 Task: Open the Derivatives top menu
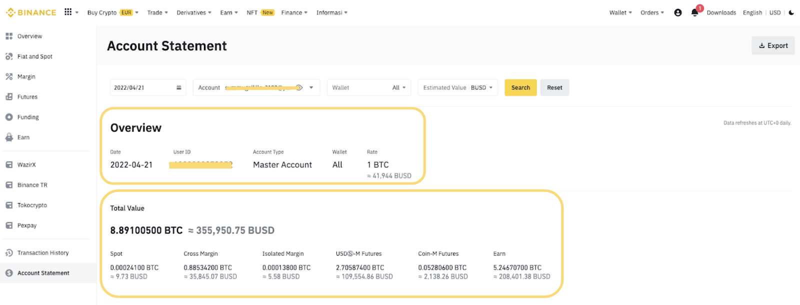click(193, 12)
